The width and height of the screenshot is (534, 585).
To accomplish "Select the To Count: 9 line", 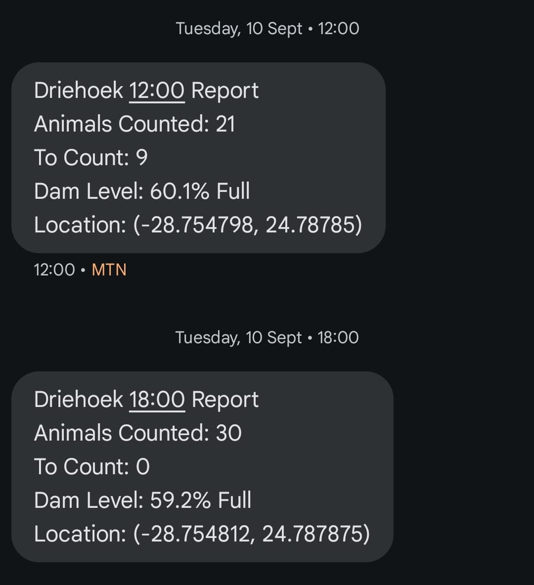I will (x=91, y=158).
